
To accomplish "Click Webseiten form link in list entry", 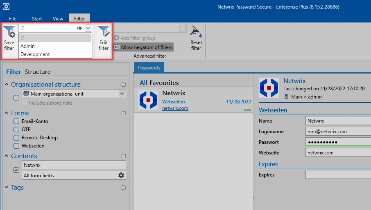I will pyautogui.click(x=174, y=102).
